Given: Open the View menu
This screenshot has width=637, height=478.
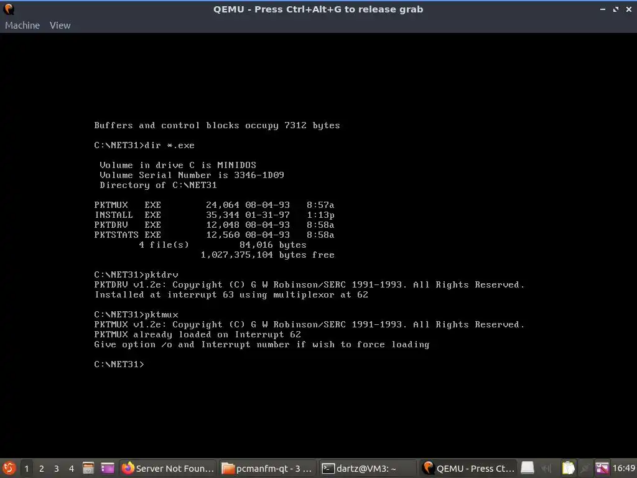Looking at the screenshot, I should (x=60, y=25).
